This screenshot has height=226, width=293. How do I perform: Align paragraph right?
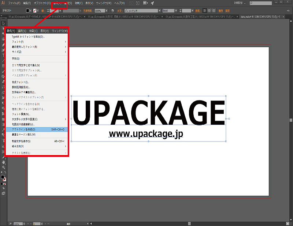[x=214, y=11]
